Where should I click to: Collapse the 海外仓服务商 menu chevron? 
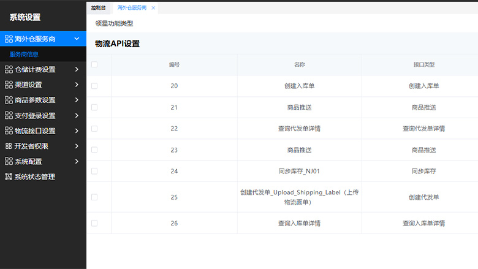[77, 39]
